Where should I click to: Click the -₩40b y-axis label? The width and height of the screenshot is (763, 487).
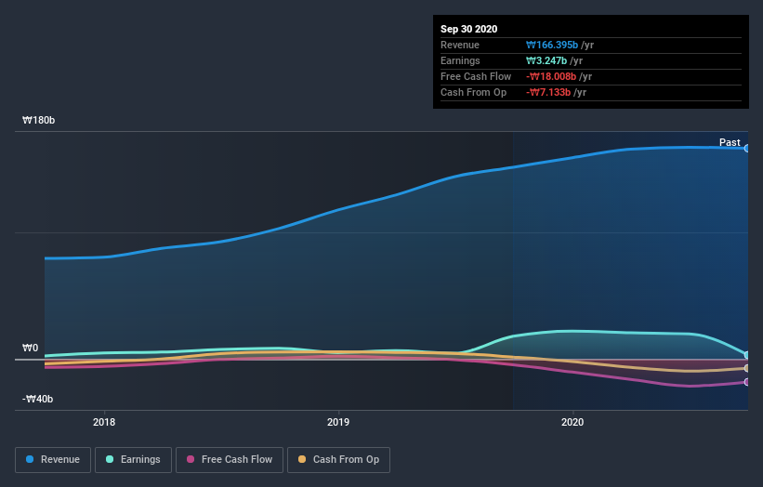pos(37,399)
